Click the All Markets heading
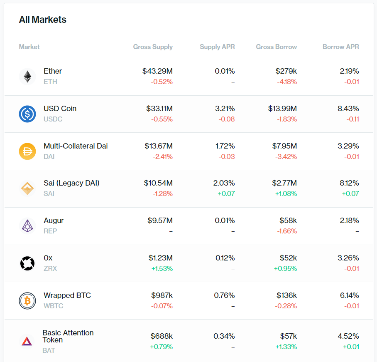This screenshot has height=362, width=377. (x=42, y=20)
